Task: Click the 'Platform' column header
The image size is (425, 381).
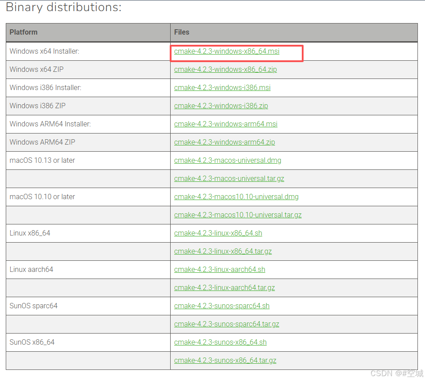Action: click(88, 32)
